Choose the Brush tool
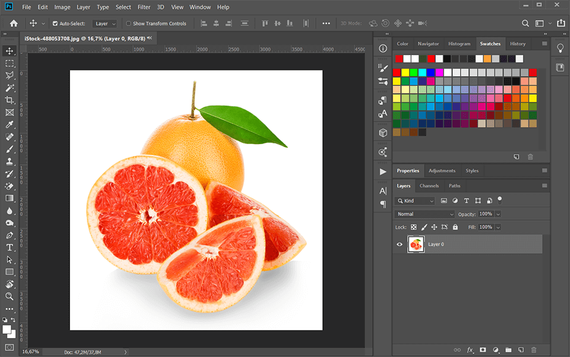The image size is (570, 357). click(10, 149)
